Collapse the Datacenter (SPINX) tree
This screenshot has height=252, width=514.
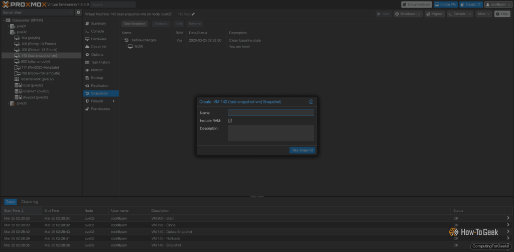tap(4, 20)
